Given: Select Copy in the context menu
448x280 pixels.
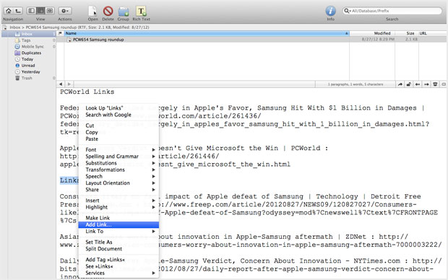Looking at the screenshot, I should 119,132.
